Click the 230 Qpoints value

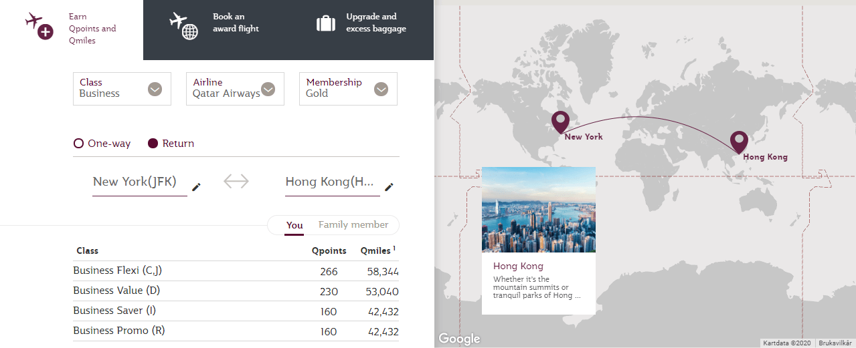(329, 292)
